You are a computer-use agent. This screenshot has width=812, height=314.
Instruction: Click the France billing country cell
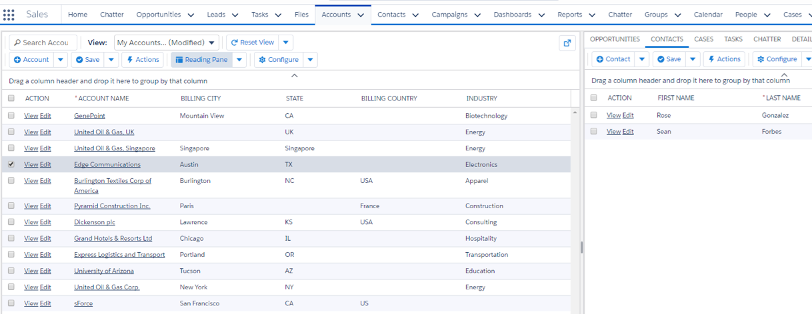point(369,206)
